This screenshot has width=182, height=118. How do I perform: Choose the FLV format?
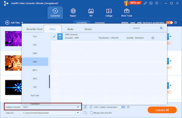click(x=35, y=36)
